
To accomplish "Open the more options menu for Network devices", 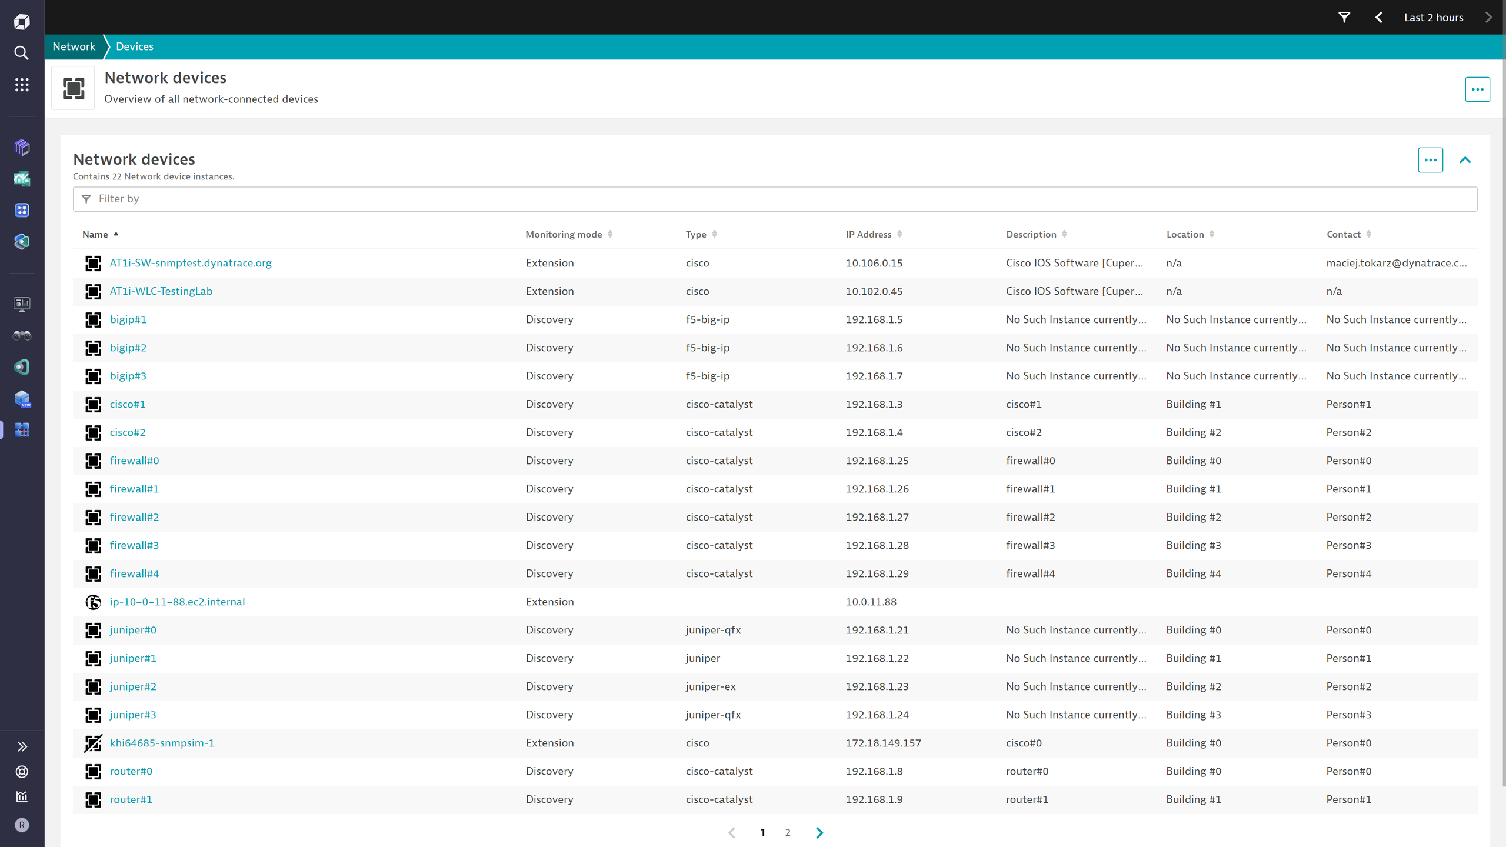I will point(1430,159).
